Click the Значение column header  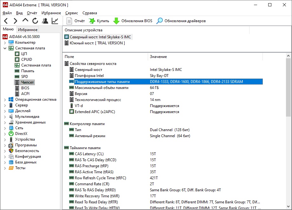point(158,57)
